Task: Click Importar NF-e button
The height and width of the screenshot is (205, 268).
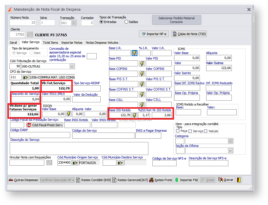Action: pos(154,34)
